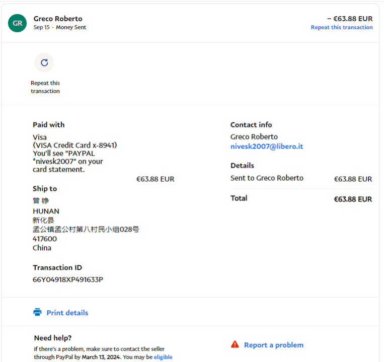Click the red warning triangle icon
Screen dimensions: 384x362
tap(235, 345)
